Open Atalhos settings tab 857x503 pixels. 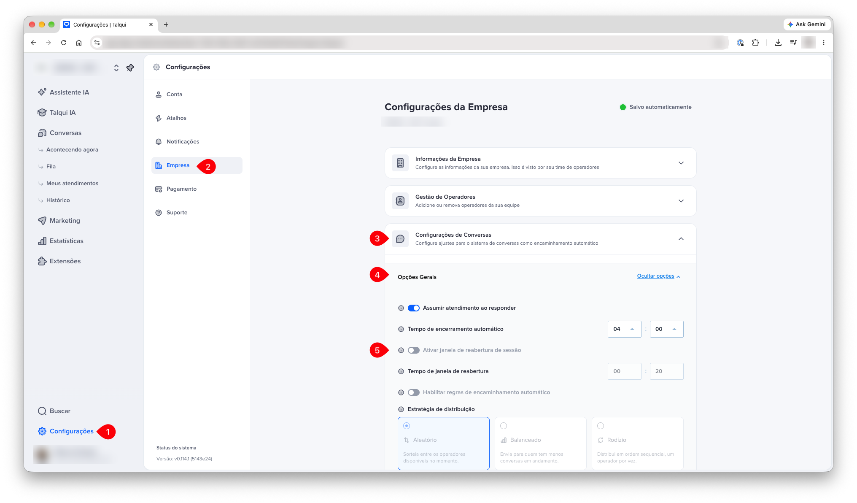197,118
